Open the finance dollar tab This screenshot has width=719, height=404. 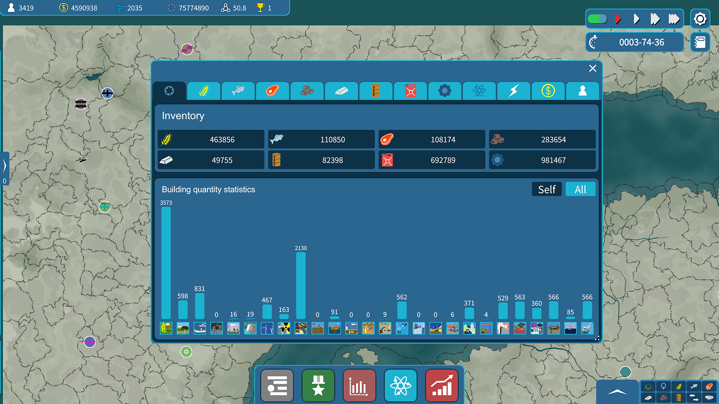pyautogui.click(x=548, y=91)
